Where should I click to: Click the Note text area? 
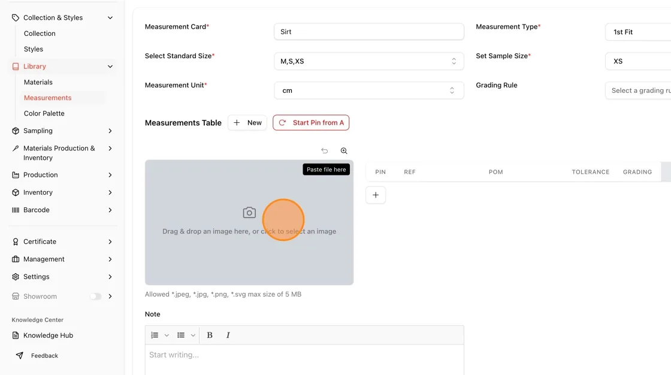click(x=304, y=359)
